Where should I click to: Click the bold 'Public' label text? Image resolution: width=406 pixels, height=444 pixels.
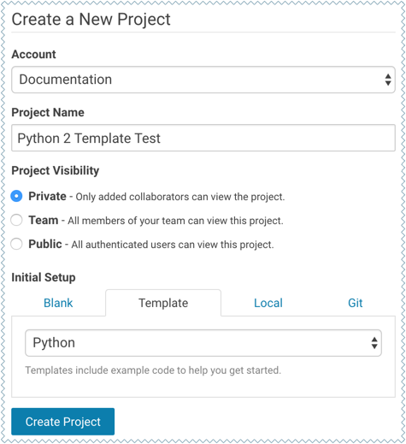(45, 244)
